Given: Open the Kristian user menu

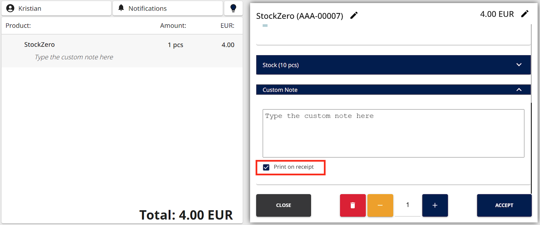Looking at the screenshot, I should [56, 8].
